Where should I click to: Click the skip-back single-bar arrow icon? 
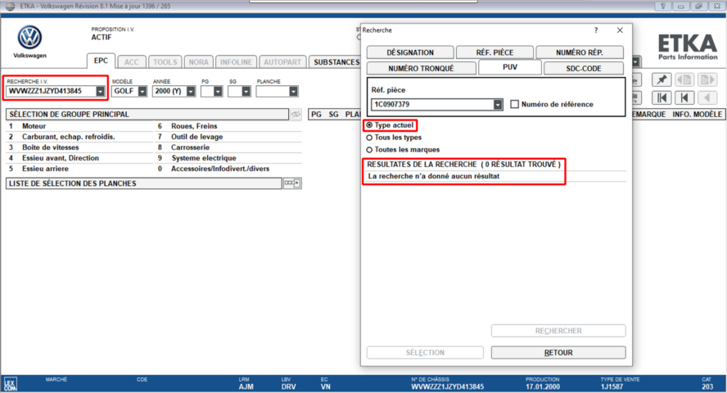point(684,97)
